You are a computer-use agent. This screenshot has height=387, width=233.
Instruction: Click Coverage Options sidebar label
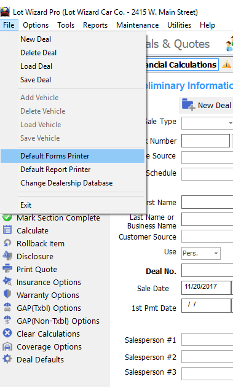49,347
